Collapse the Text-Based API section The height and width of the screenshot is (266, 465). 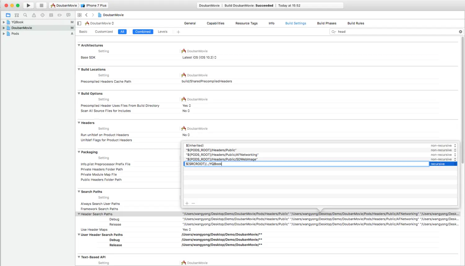79,257
